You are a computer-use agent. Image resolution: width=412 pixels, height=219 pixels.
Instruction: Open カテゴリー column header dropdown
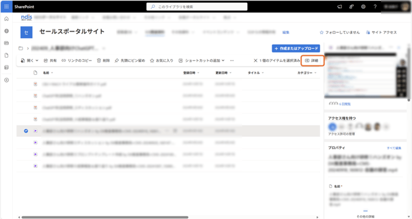[x=307, y=73]
